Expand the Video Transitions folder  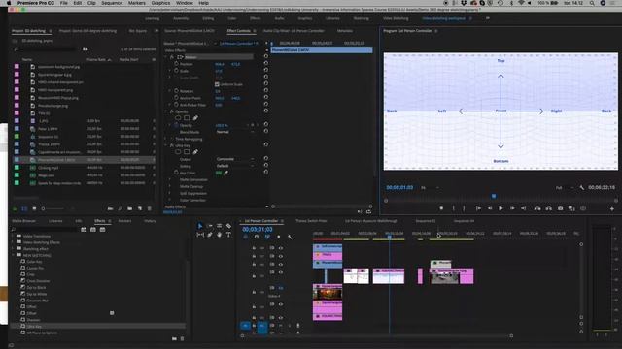13,236
